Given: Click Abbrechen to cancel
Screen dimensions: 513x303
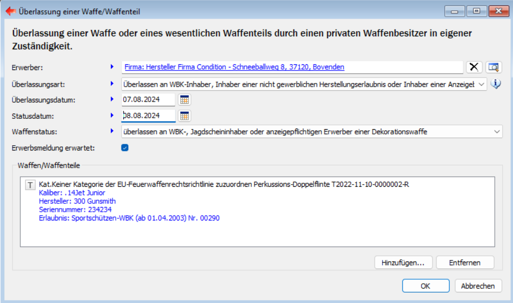Looking at the screenshot, I should pyautogui.click(x=478, y=285).
